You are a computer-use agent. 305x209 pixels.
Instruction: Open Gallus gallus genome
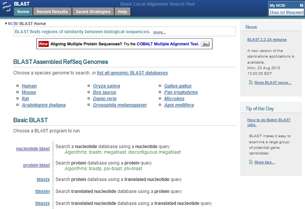(x=178, y=86)
